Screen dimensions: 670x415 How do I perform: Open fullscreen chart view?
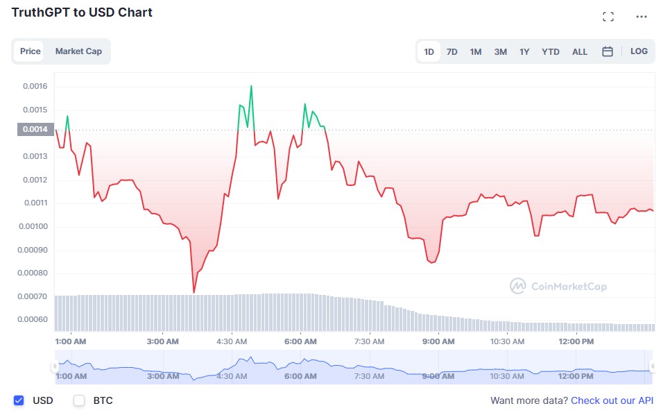(x=608, y=16)
